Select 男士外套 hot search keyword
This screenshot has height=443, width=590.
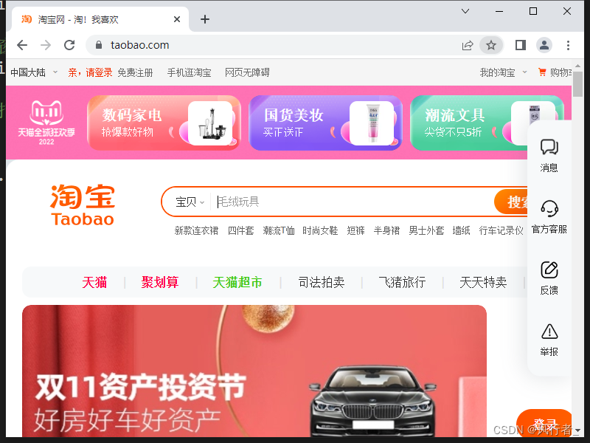pyautogui.click(x=426, y=230)
